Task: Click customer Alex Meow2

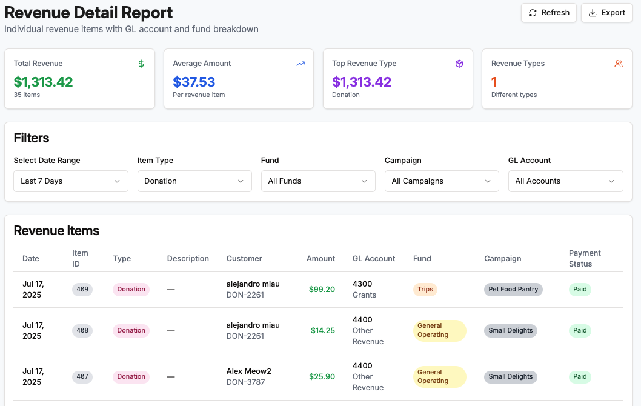Action: (x=249, y=371)
